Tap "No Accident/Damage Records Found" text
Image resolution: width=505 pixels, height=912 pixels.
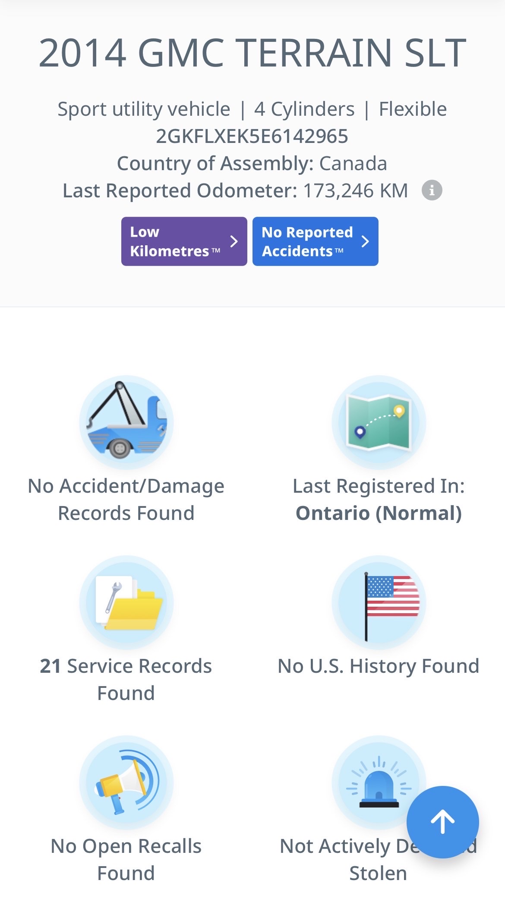pos(126,499)
